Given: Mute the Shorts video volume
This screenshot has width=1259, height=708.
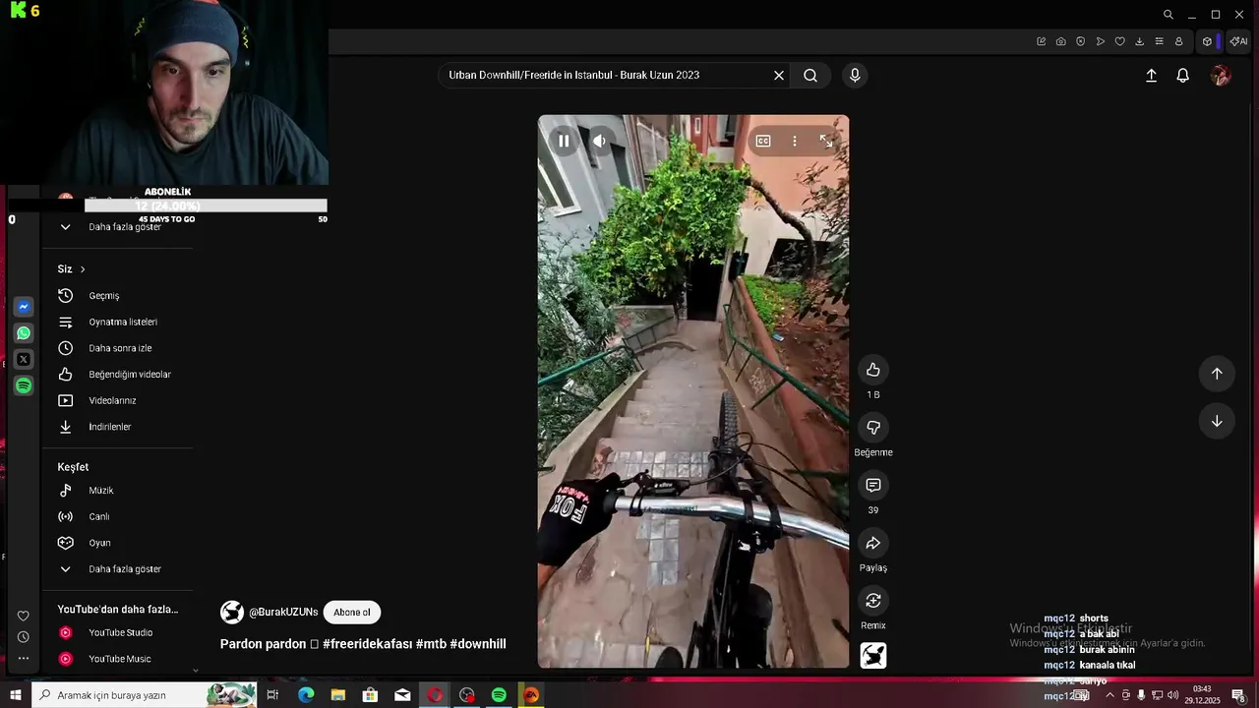Looking at the screenshot, I should pyautogui.click(x=599, y=141).
